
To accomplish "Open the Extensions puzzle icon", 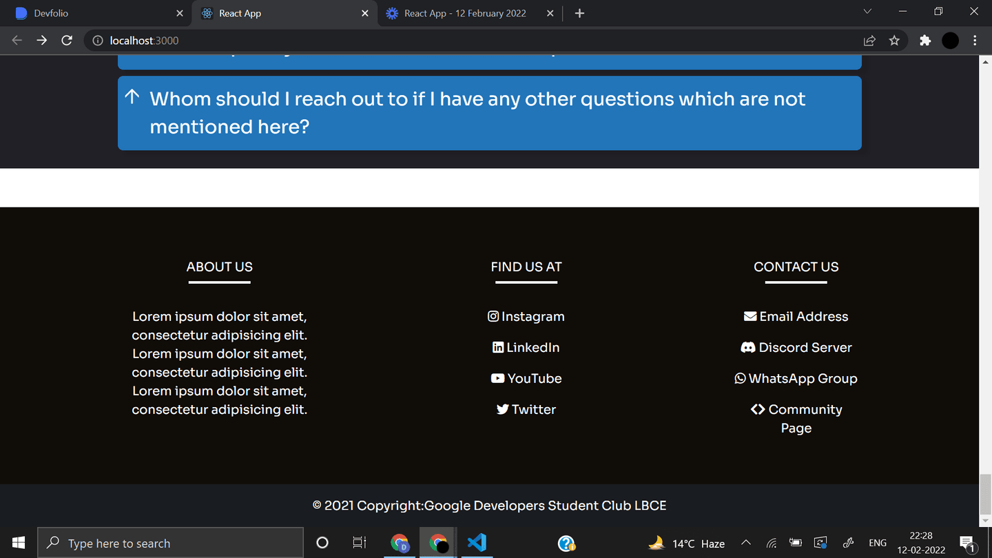I will [x=925, y=41].
